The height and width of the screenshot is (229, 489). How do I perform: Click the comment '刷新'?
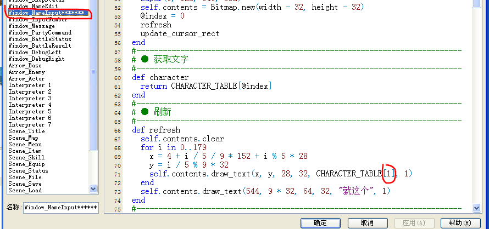point(162,112)
